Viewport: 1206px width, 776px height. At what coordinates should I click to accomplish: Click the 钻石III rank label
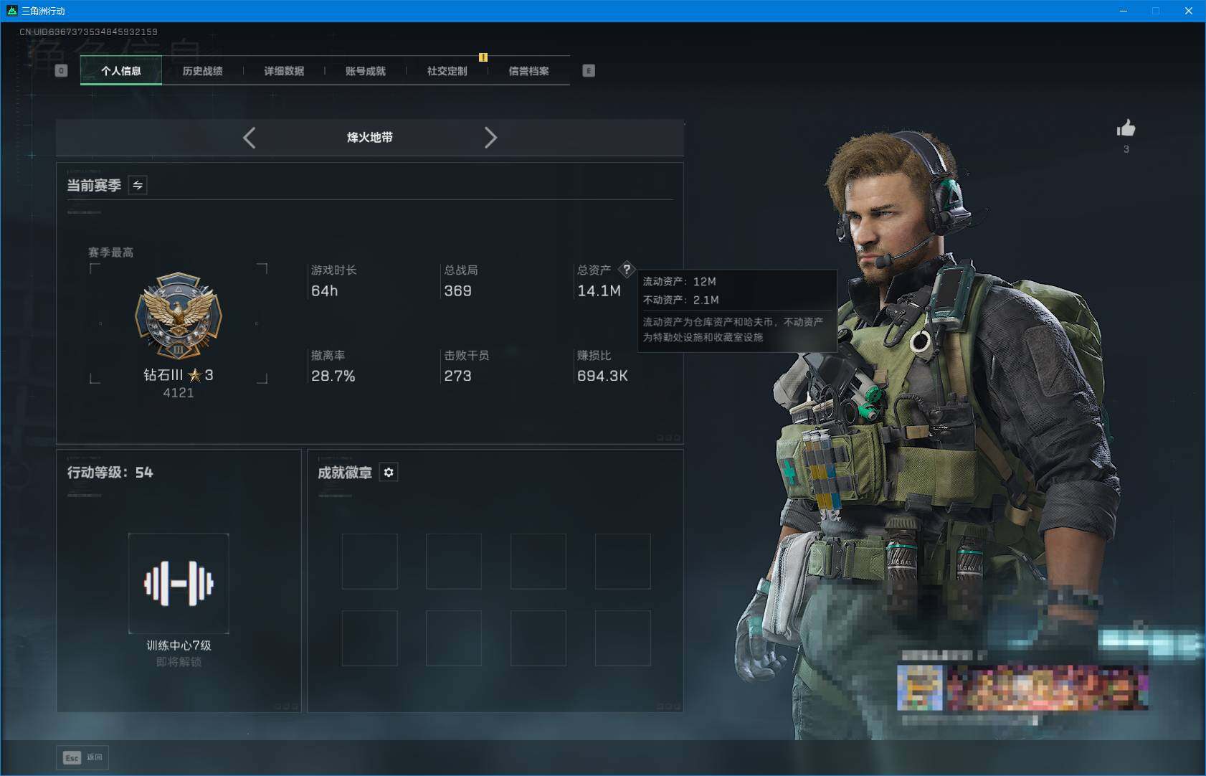coord(179,375)
